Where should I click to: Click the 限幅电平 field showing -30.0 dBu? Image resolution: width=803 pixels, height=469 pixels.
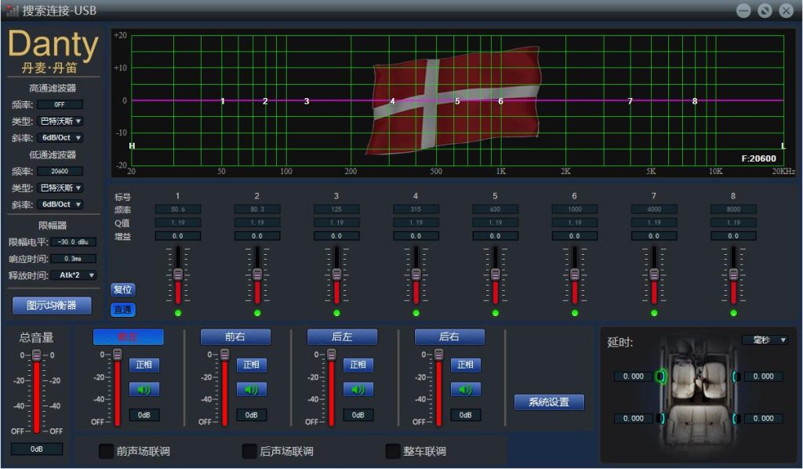pyautogui.click(x=74, y=242)
